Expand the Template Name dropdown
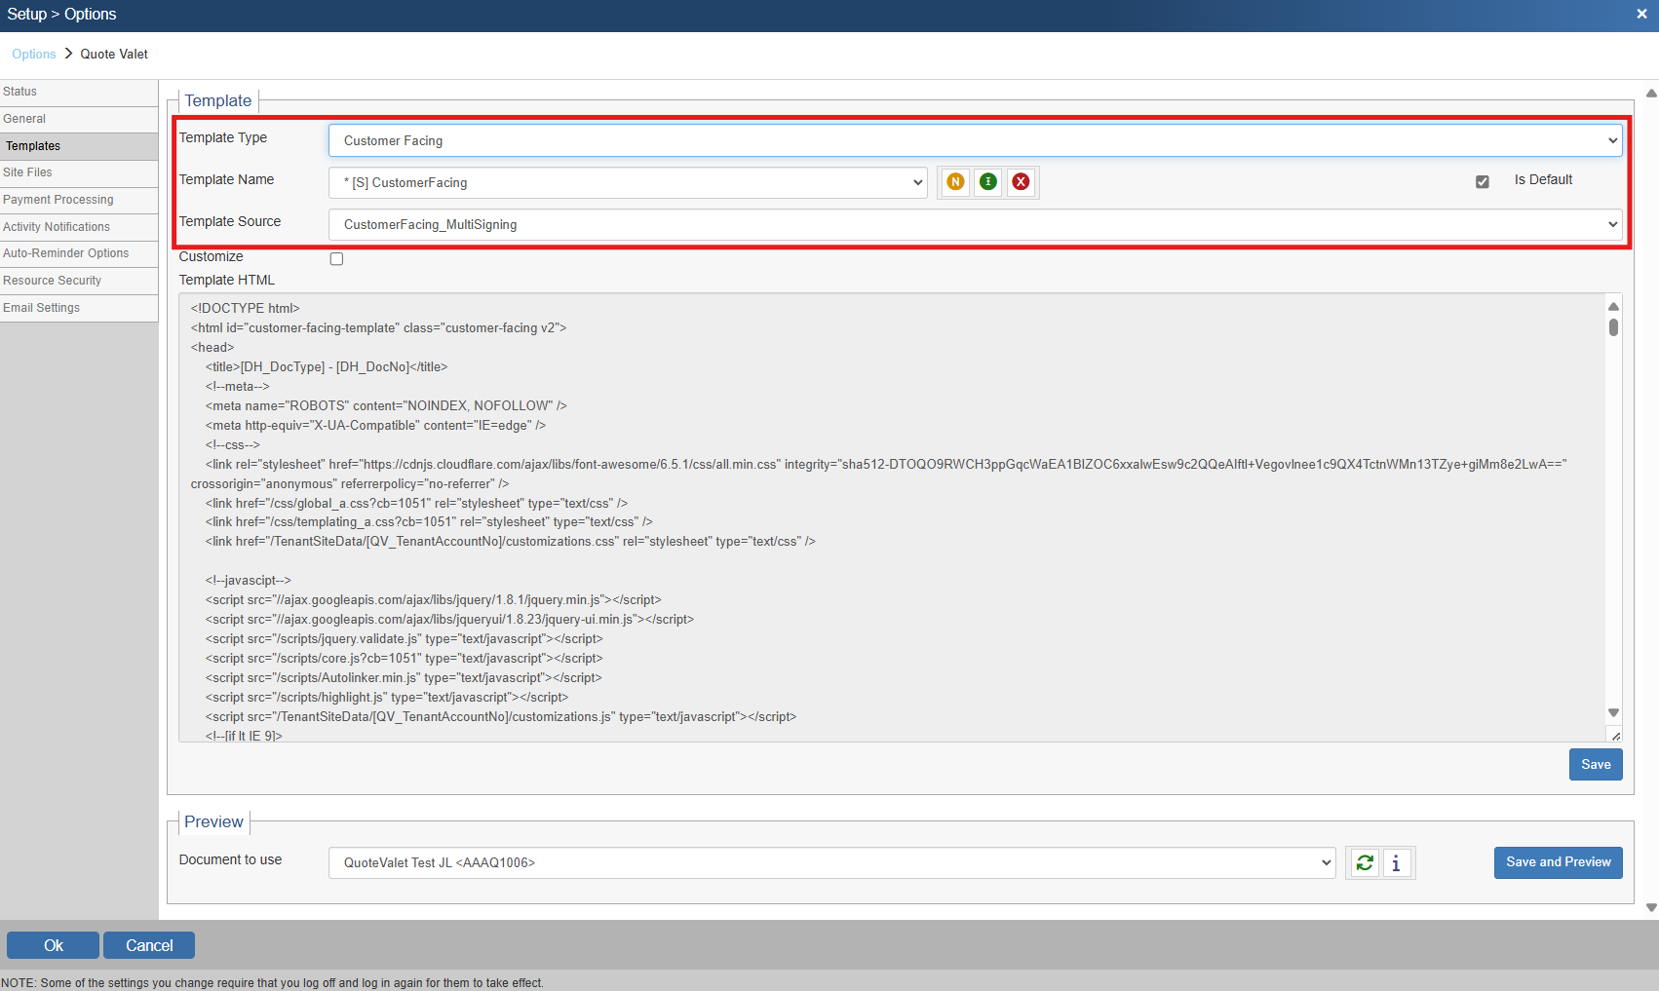Image resolution: width=1659 pixels, height=991 pixels. click(x=628, y=182)
